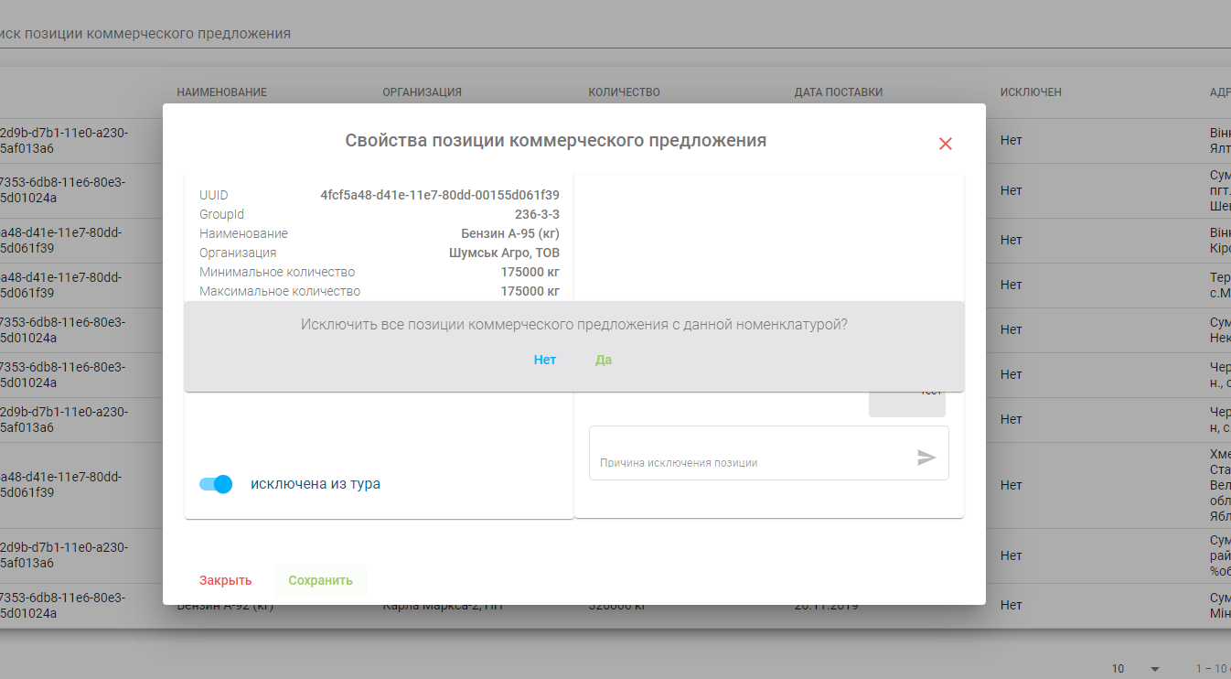1231x679 pixels.
Task: Answer 'Нет' in the confirmation prompt
Action: coord(545,360)
